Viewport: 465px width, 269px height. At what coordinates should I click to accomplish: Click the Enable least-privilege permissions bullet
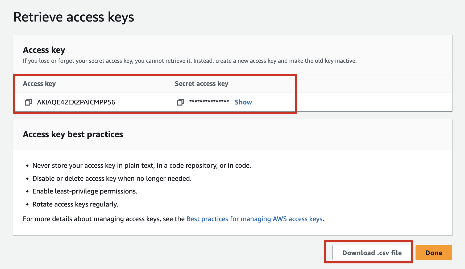(85, 191)
